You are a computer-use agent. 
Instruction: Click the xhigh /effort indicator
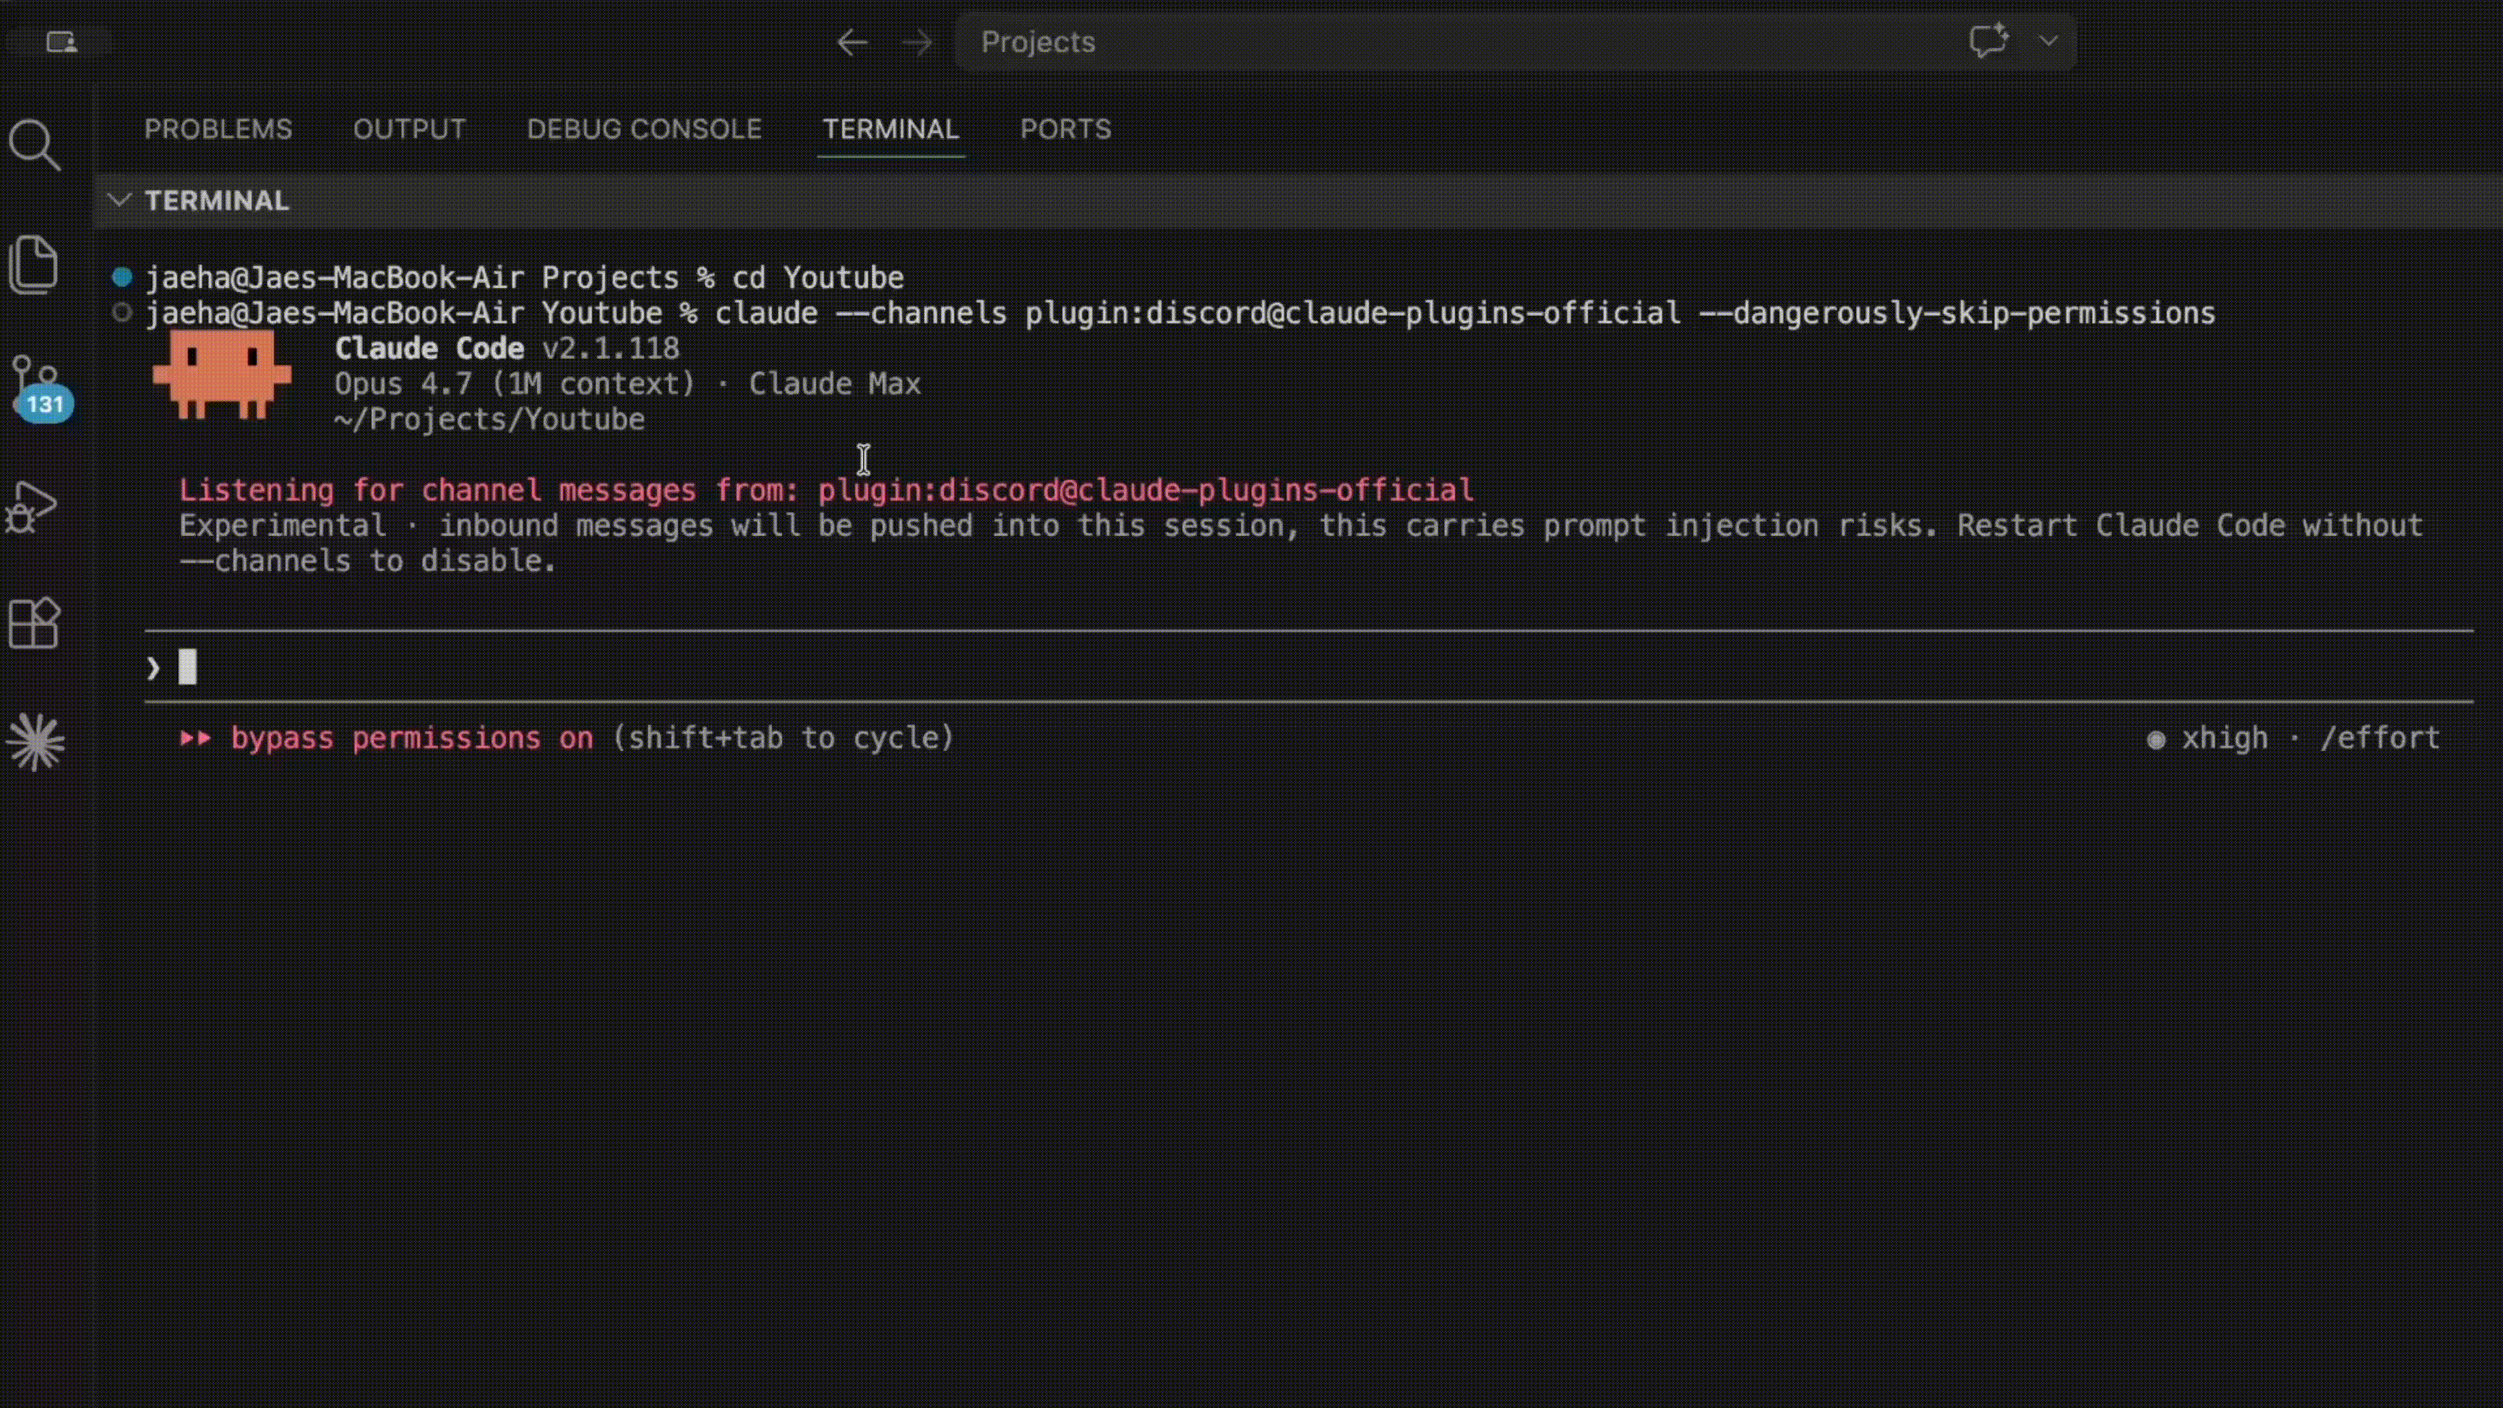tap(2293, 739)
